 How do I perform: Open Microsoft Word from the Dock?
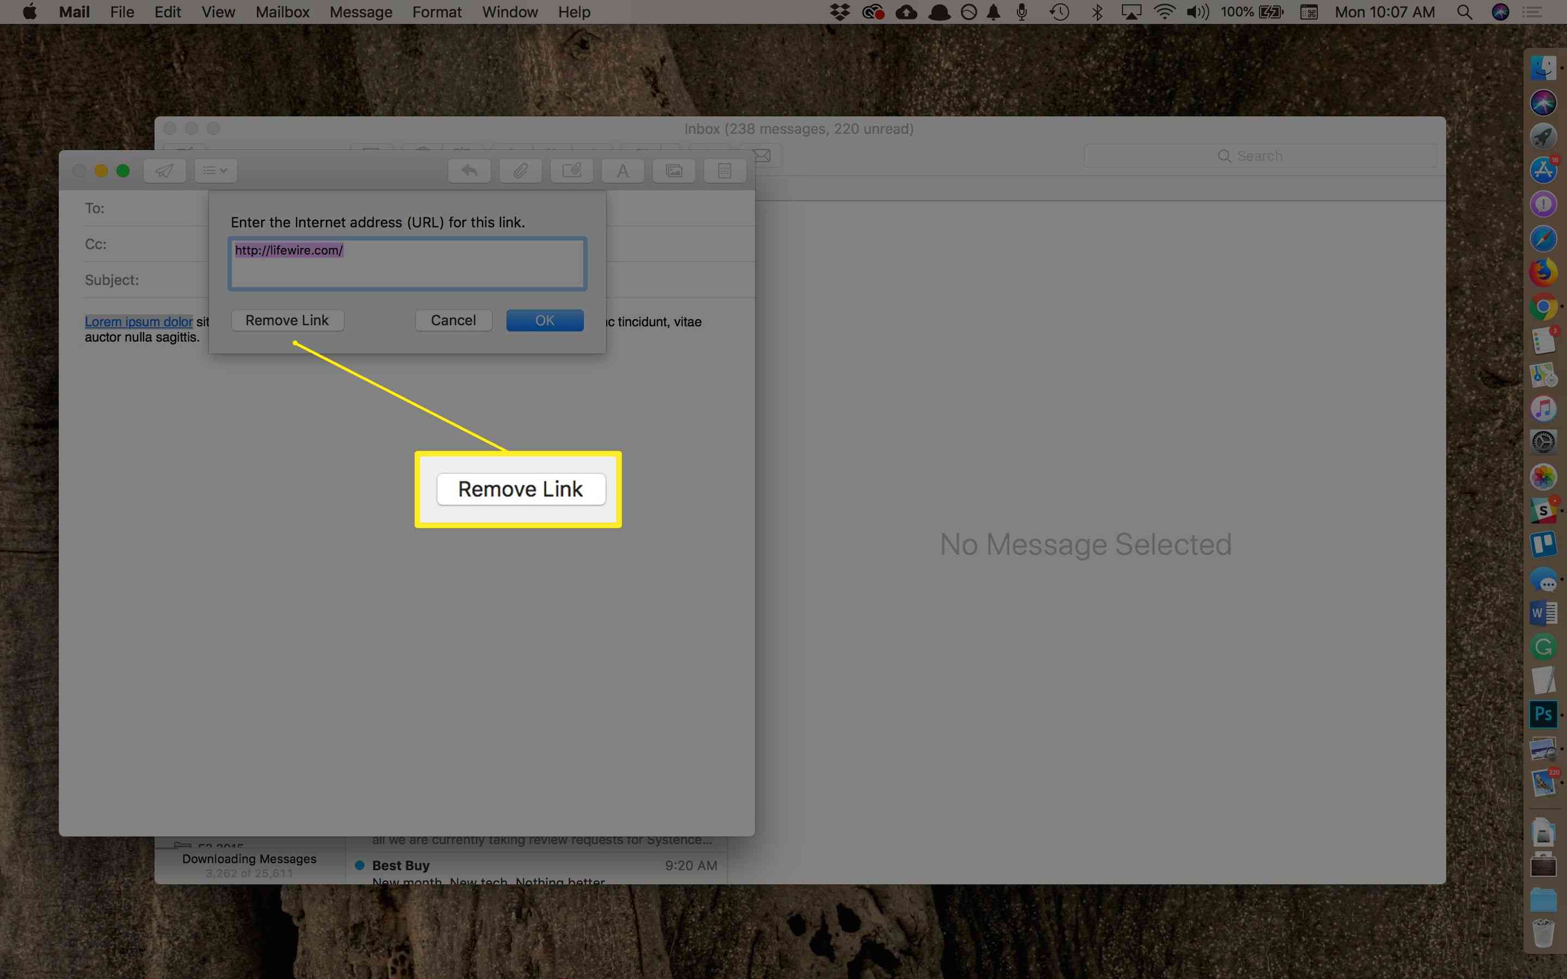point(1543,612)
